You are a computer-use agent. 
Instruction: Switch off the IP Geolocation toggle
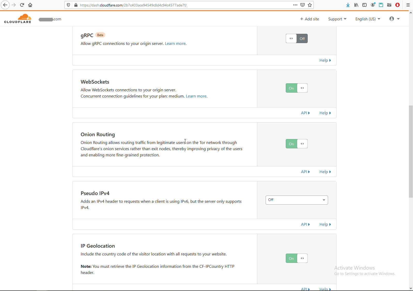[297, 258]
